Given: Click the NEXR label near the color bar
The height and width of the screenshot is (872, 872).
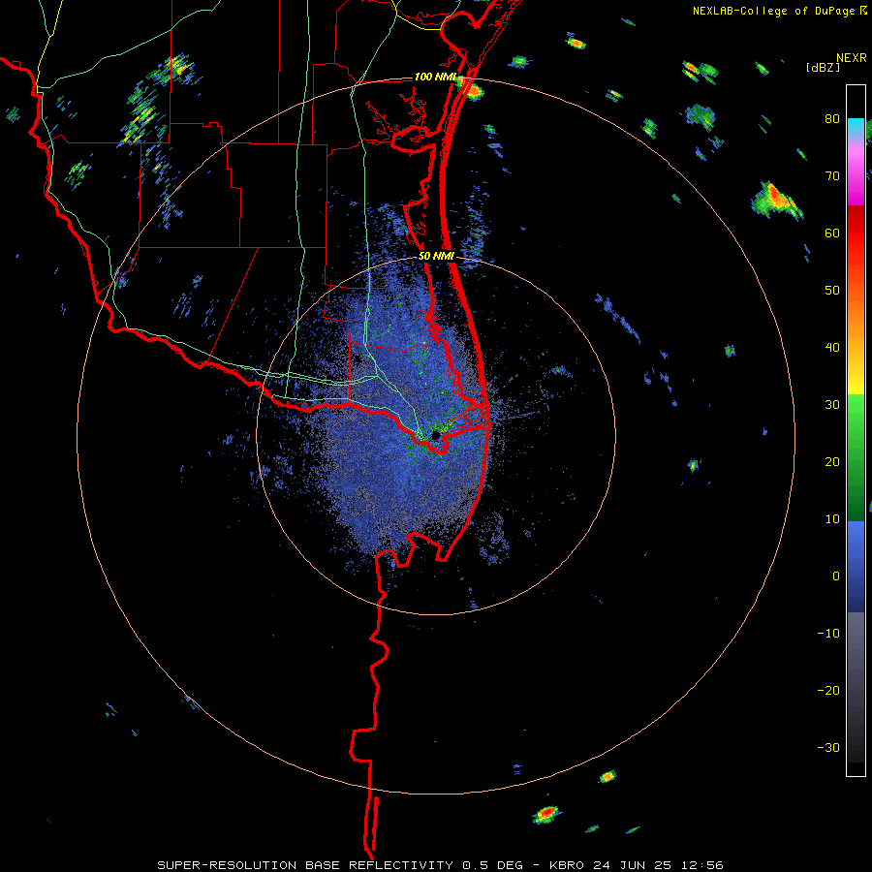Looking at the screenshot, I should (852, 58).
